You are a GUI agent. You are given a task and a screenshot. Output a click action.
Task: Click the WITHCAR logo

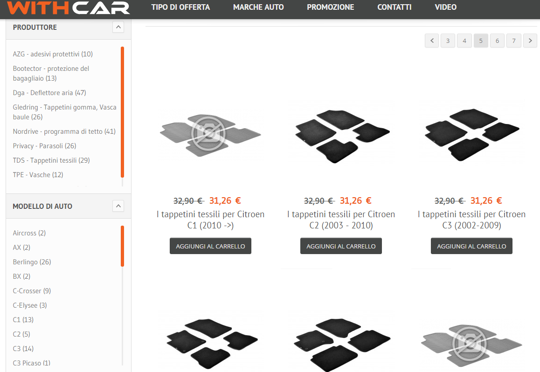pos(68,7)
